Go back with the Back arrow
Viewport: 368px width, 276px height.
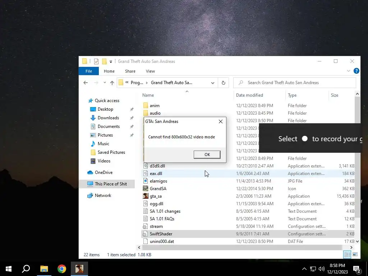[86, 83]
